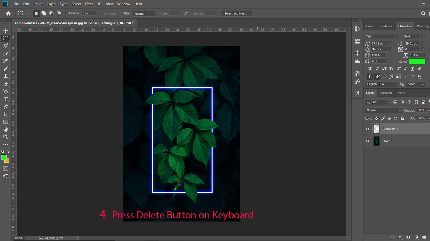Viewport: 430px width, 241px height.
Task: Click the Select and Mask button
Action: click(x=236, y=13)
